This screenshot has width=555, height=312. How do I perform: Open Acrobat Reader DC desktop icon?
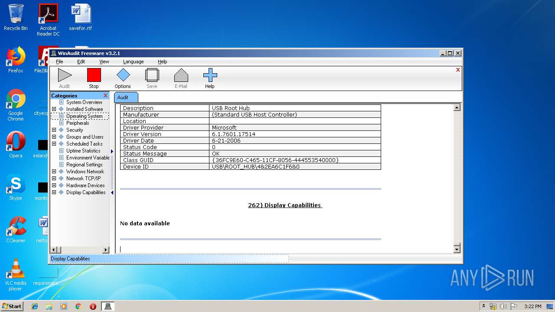coord(48,20)
